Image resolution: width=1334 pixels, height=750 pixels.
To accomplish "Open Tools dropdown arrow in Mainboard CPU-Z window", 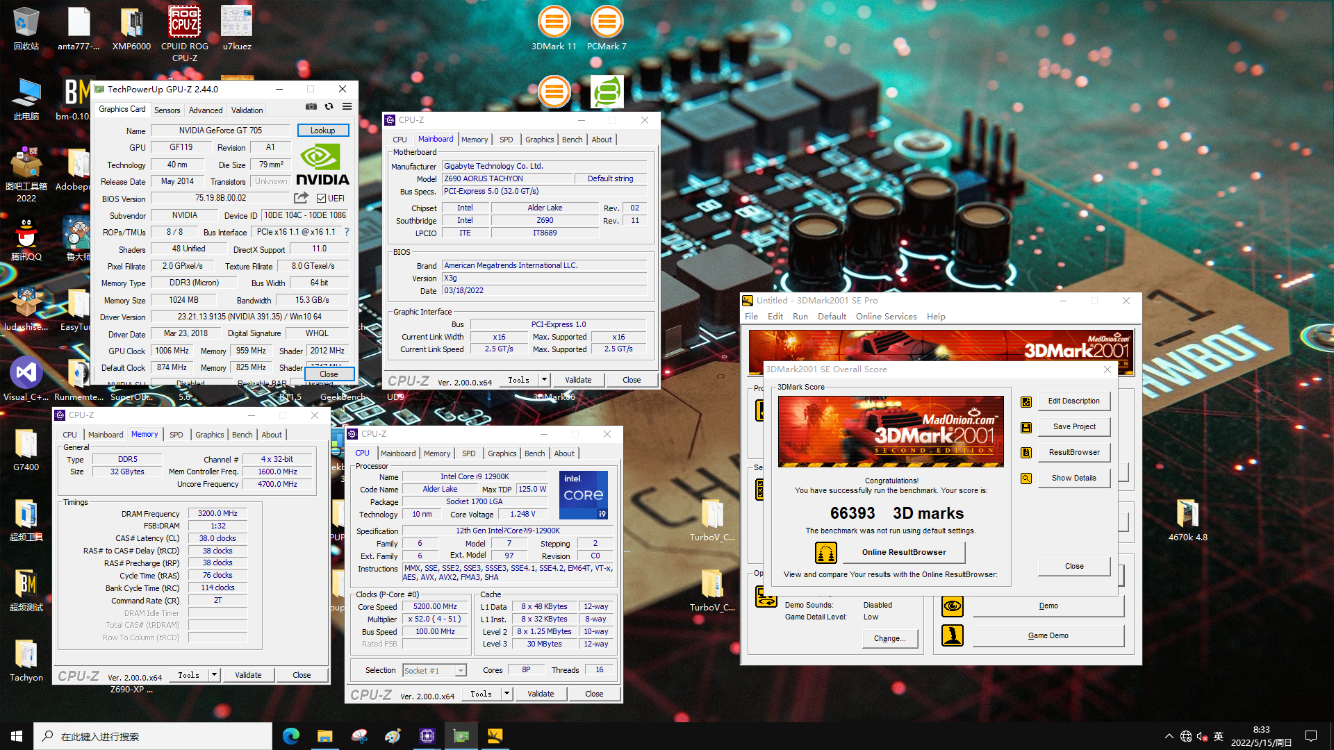I will (545, 380).
